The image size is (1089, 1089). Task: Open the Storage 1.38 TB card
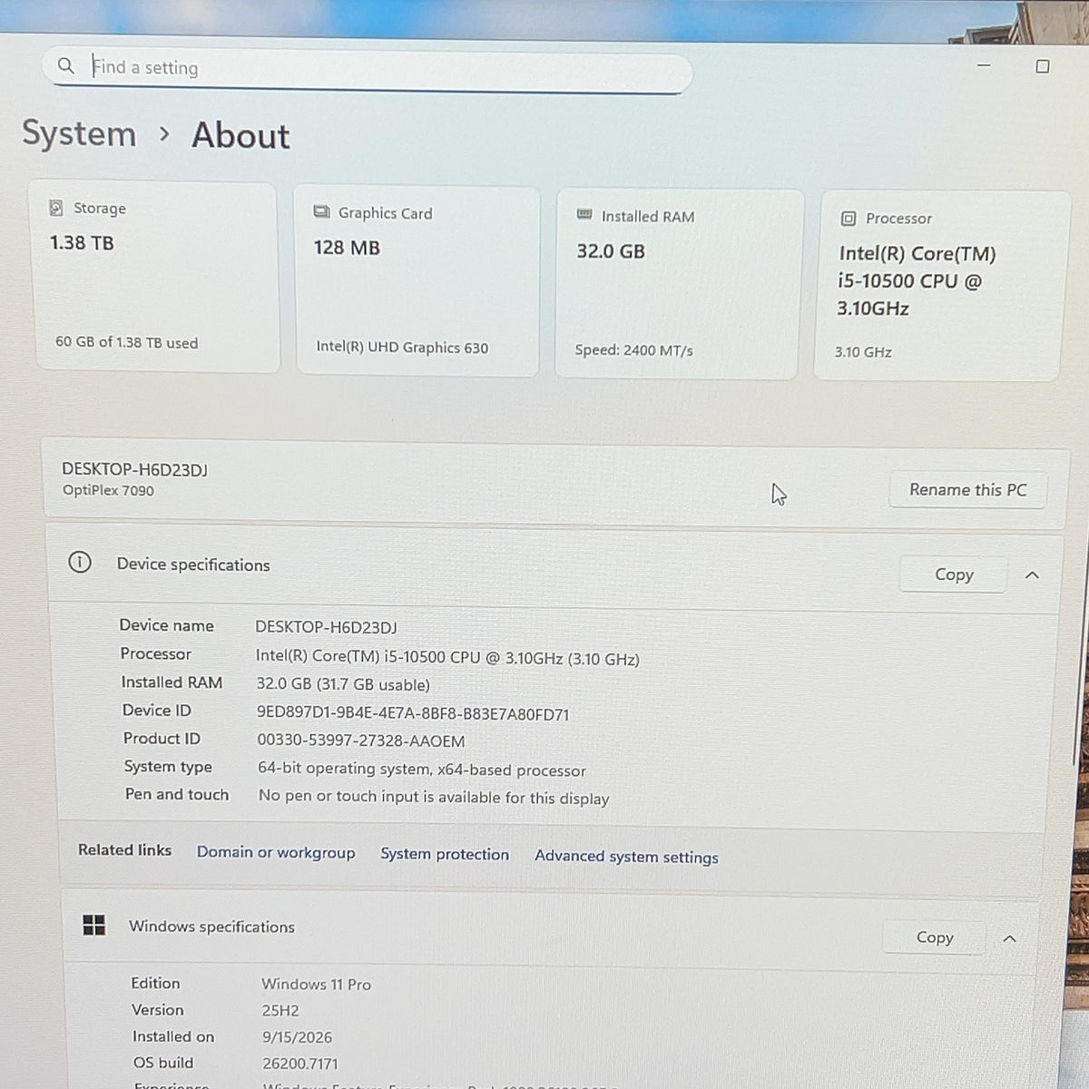tap(156, 277)
